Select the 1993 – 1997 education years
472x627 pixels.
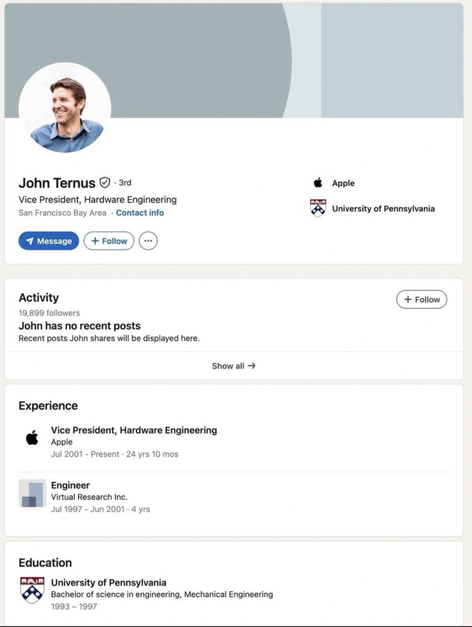pyautogui.click(x=74, y=607)
